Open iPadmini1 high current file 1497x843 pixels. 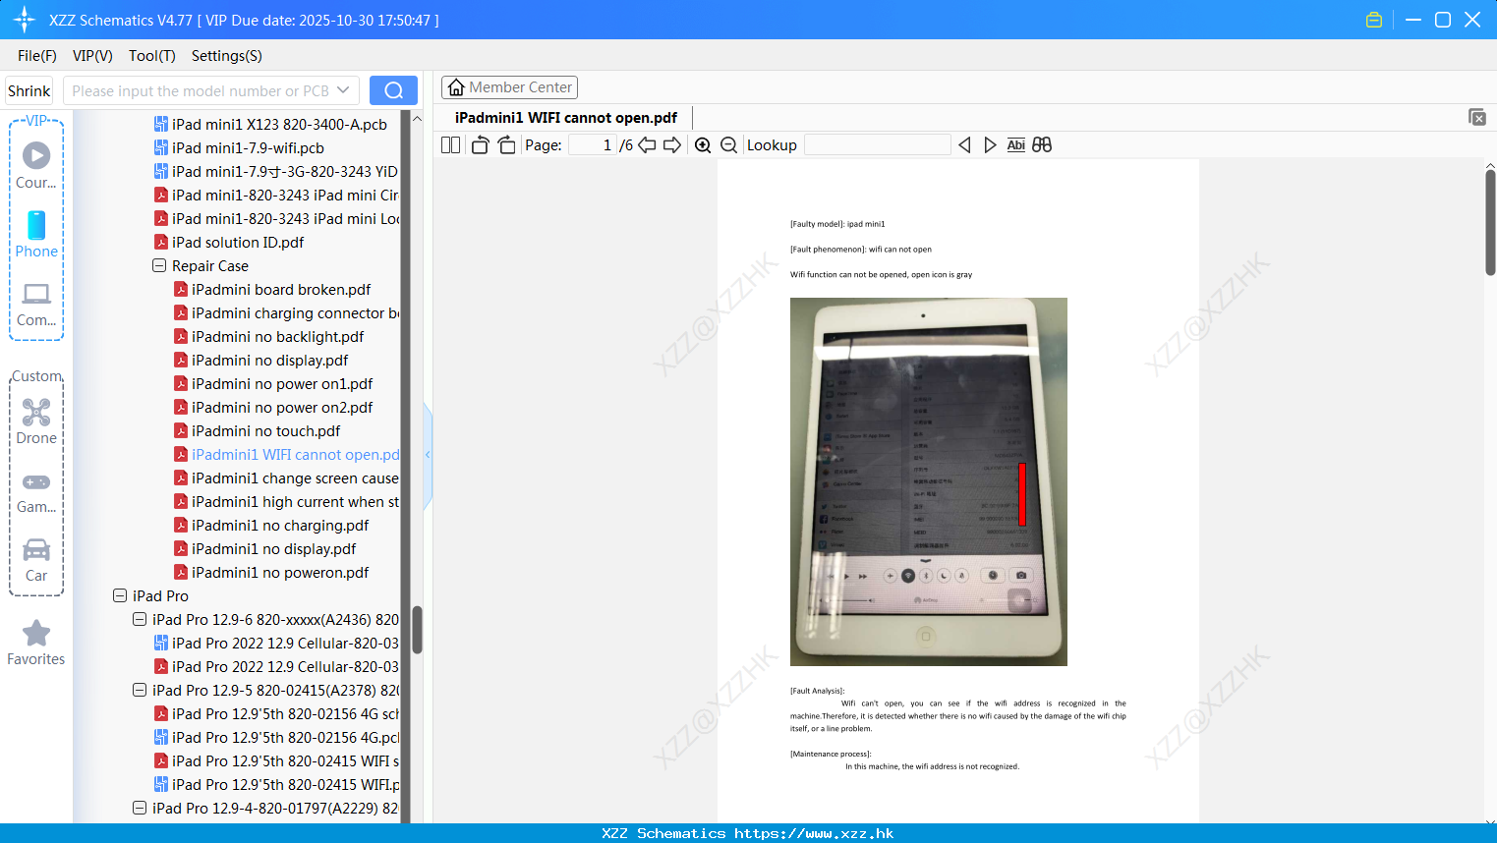point(287,502)
